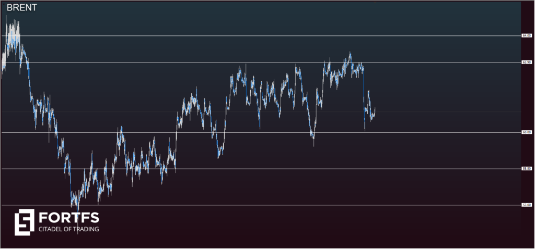Select the 62.90 price label
Image resolution: width=535 pixels, height=249 pixels.
527,63
